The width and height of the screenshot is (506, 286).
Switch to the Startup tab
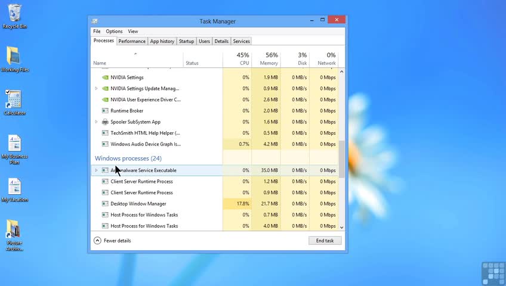[187, 41]
